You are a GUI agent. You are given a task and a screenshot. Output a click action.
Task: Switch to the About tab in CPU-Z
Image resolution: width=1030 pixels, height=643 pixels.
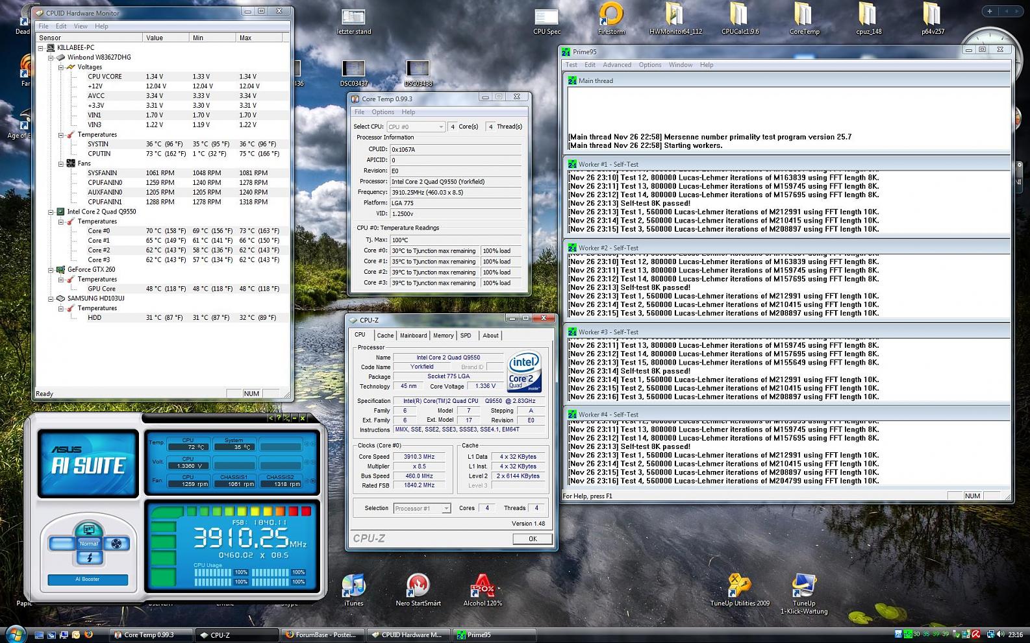pyautogui.click(x=490, y=335)
